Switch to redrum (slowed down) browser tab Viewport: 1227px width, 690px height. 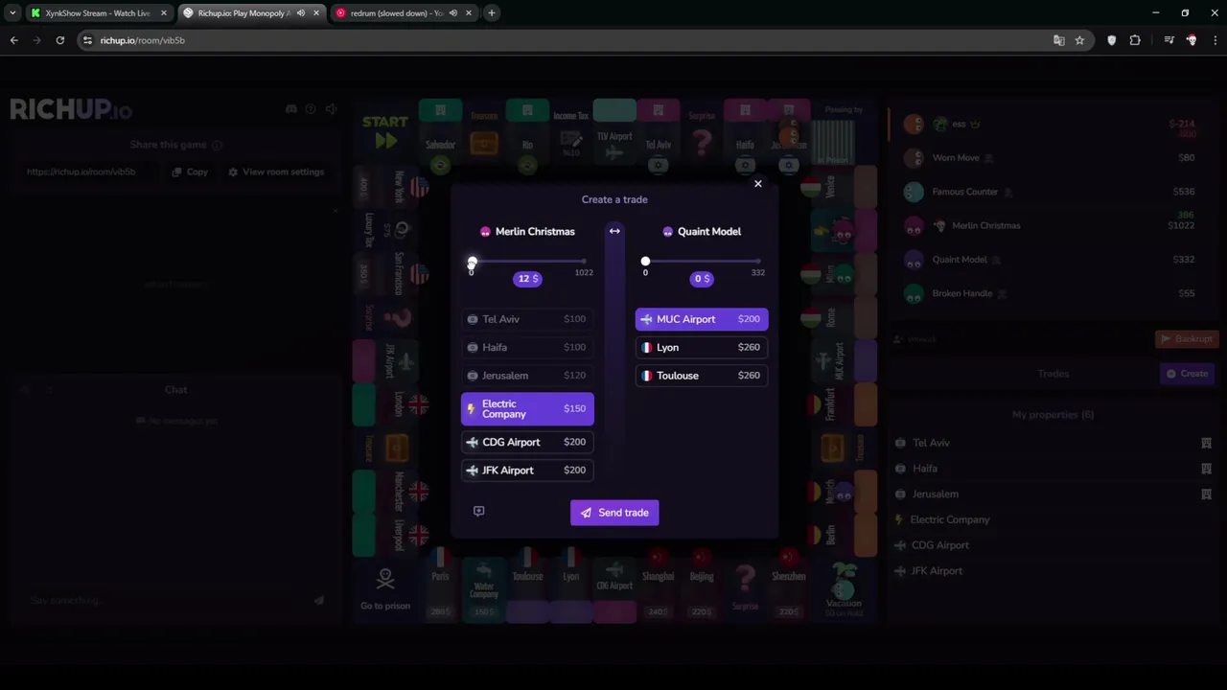pyautogui.click(x=395, y=13)
